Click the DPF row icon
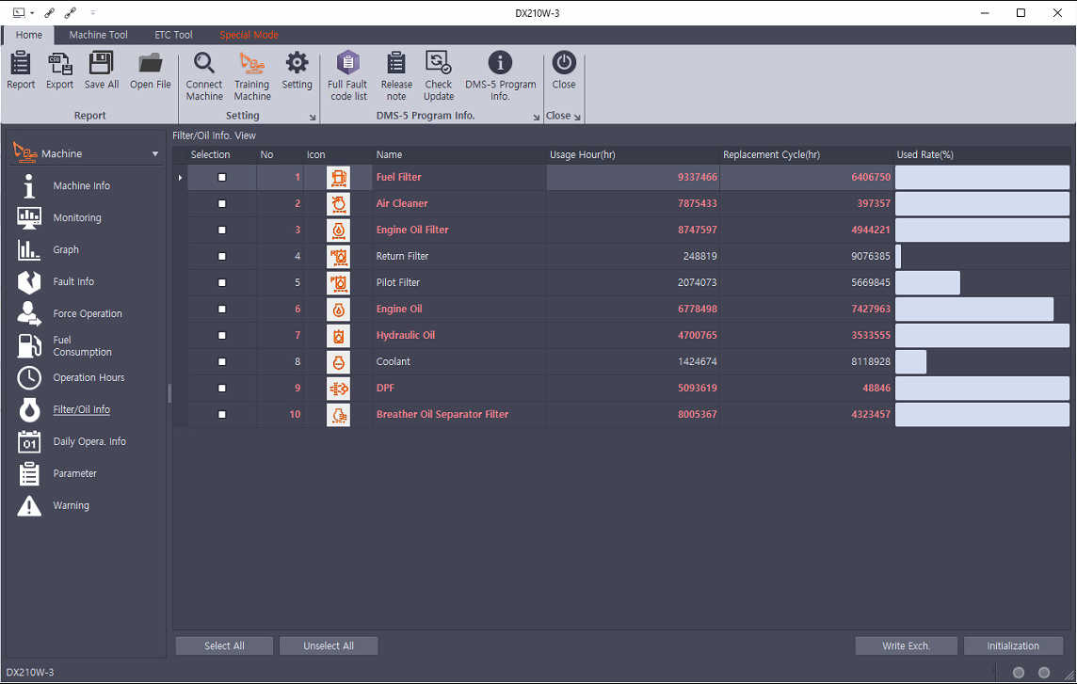Screen dimensions: 1077x684 click(338, 388)
